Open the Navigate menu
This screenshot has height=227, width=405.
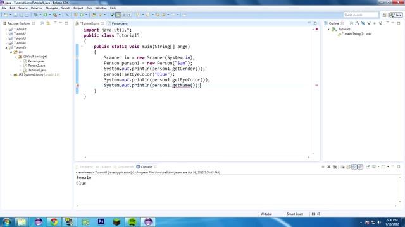(52, 8)
